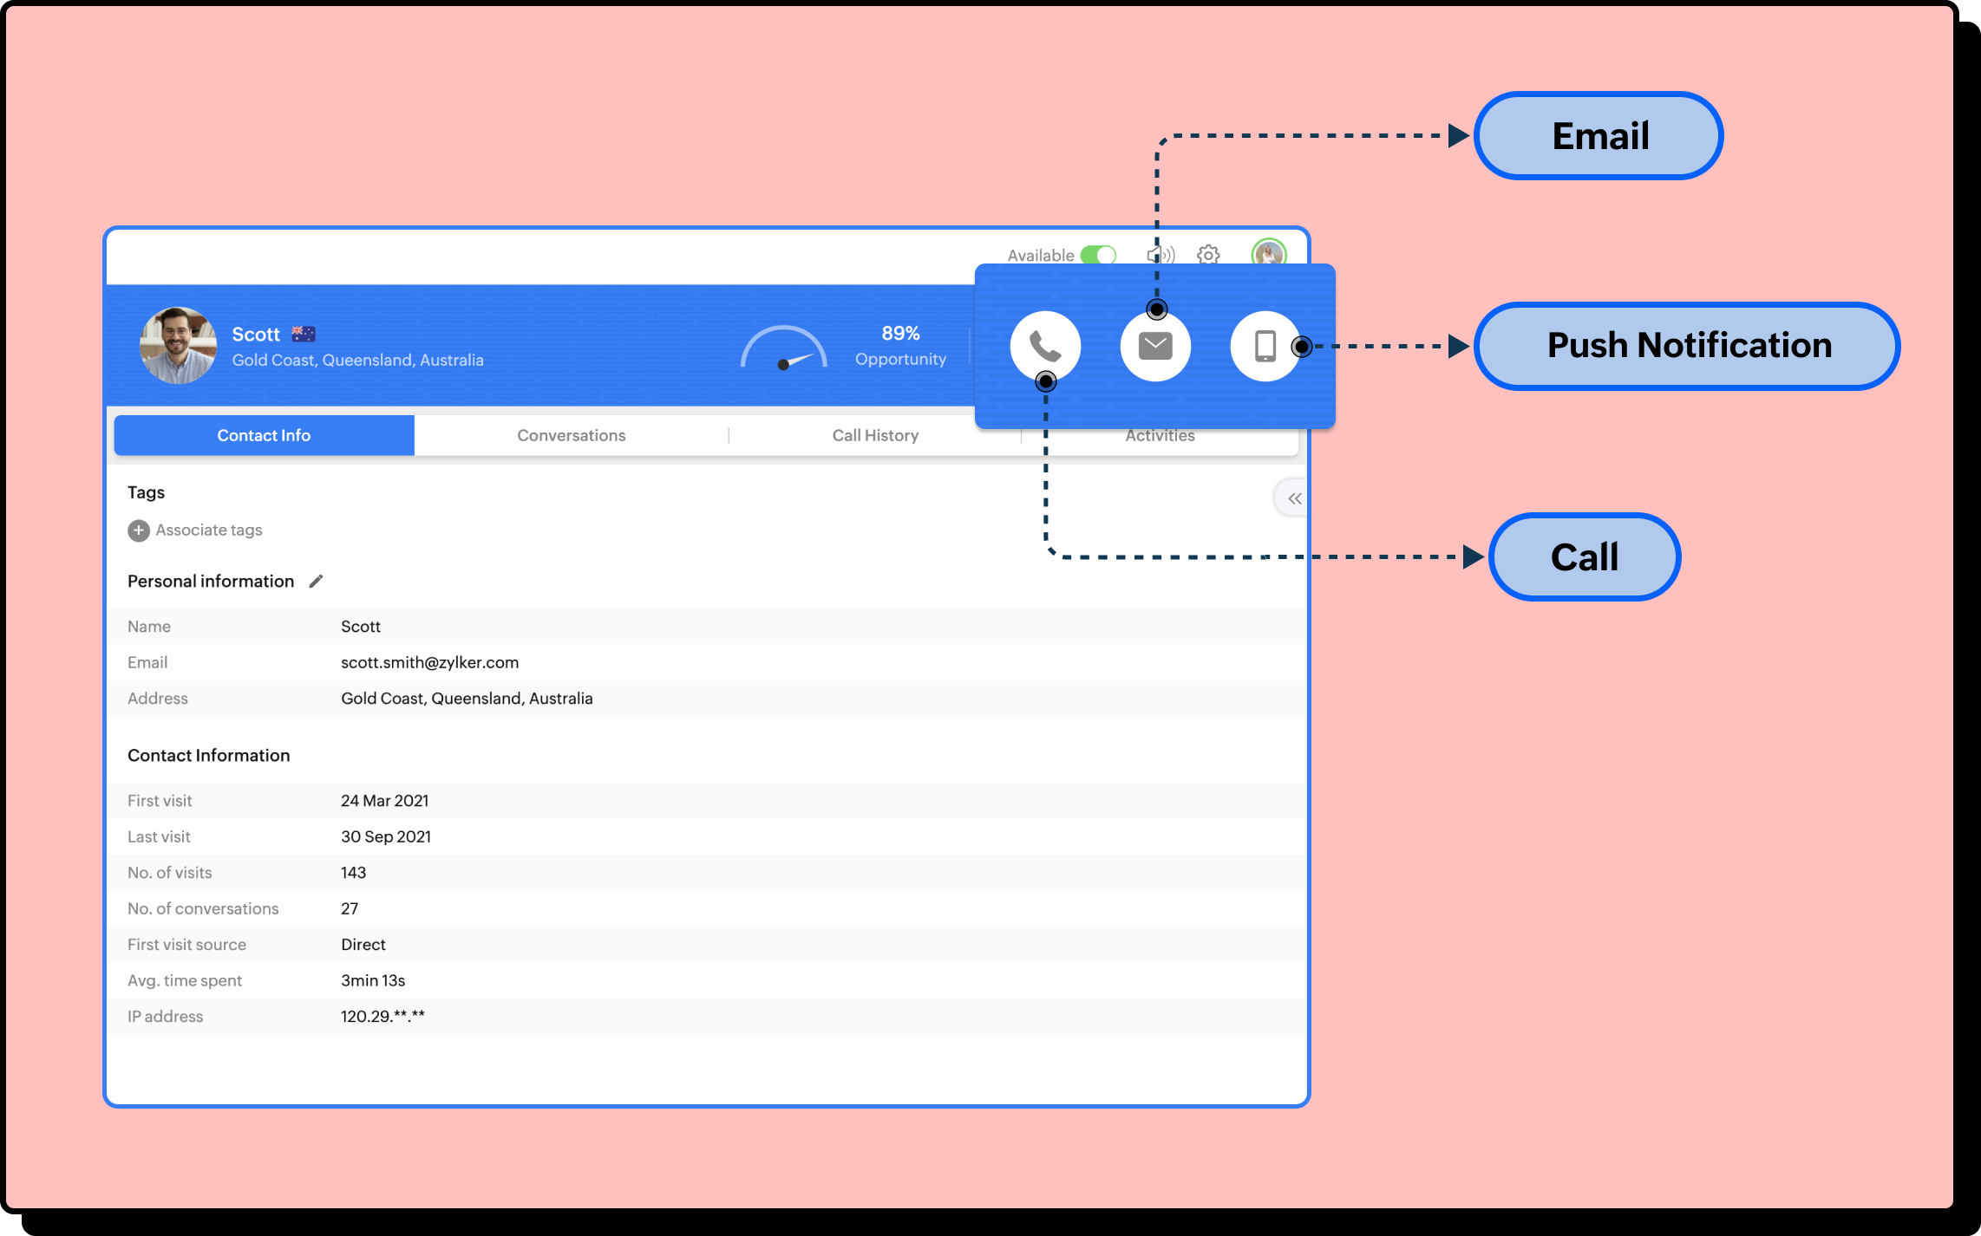Open the agent profile avatar menu
Viewport: 1981px width, 1236px height.
pos(1268,253)
